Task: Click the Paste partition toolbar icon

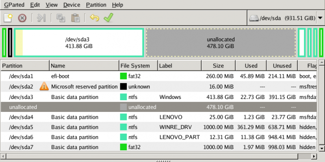Action: [x=76, y=18]
